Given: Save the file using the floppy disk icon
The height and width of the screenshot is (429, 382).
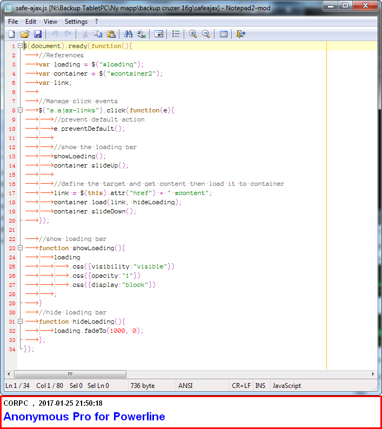Looking at the screenshot, I should (x=38, y=34).
